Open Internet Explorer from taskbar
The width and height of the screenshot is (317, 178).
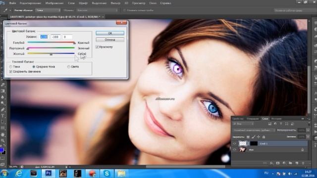(19, 174)
